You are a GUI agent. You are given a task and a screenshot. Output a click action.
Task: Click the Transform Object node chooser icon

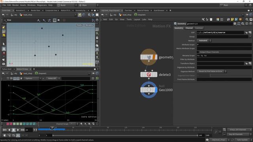pyautogui.click(x=250, y=64)
